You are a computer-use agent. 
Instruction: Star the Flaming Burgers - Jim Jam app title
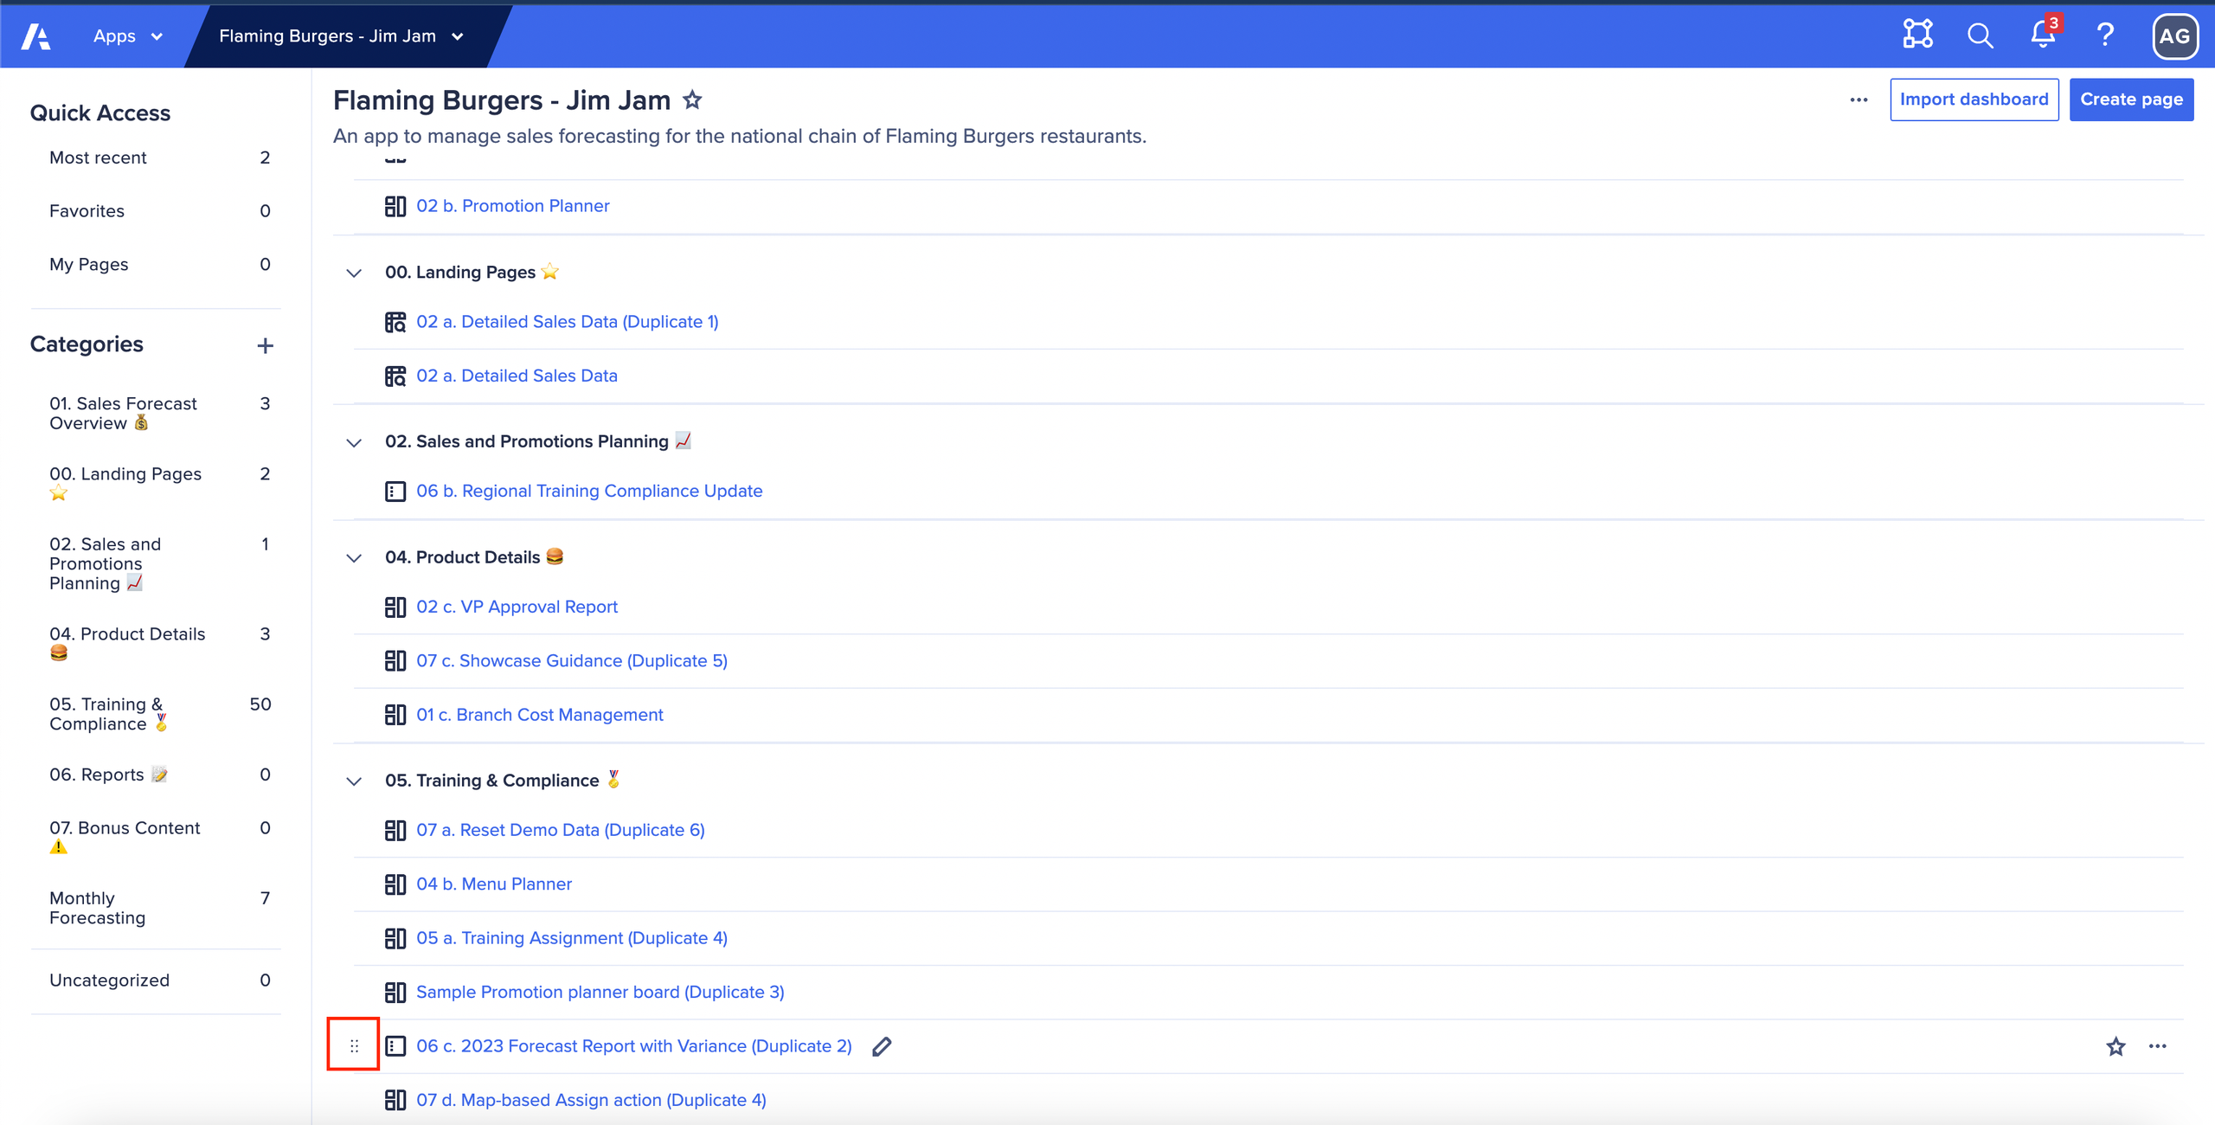(x=692, y=100)
